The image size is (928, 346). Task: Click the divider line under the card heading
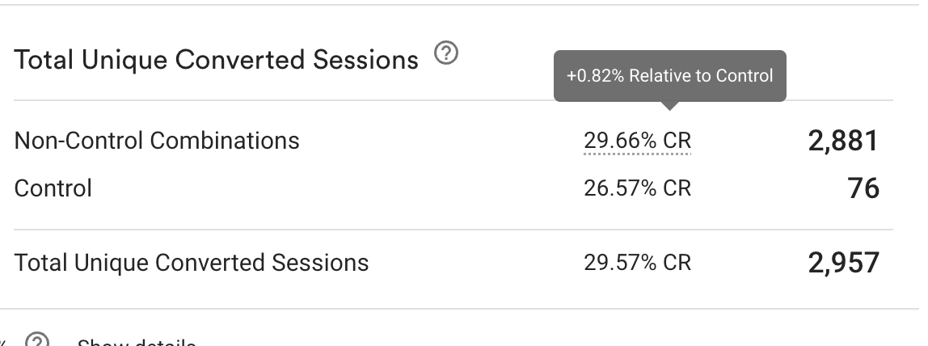click(453, 100)
